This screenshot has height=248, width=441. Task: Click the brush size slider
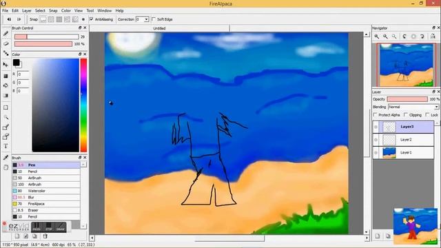[47, 37]
